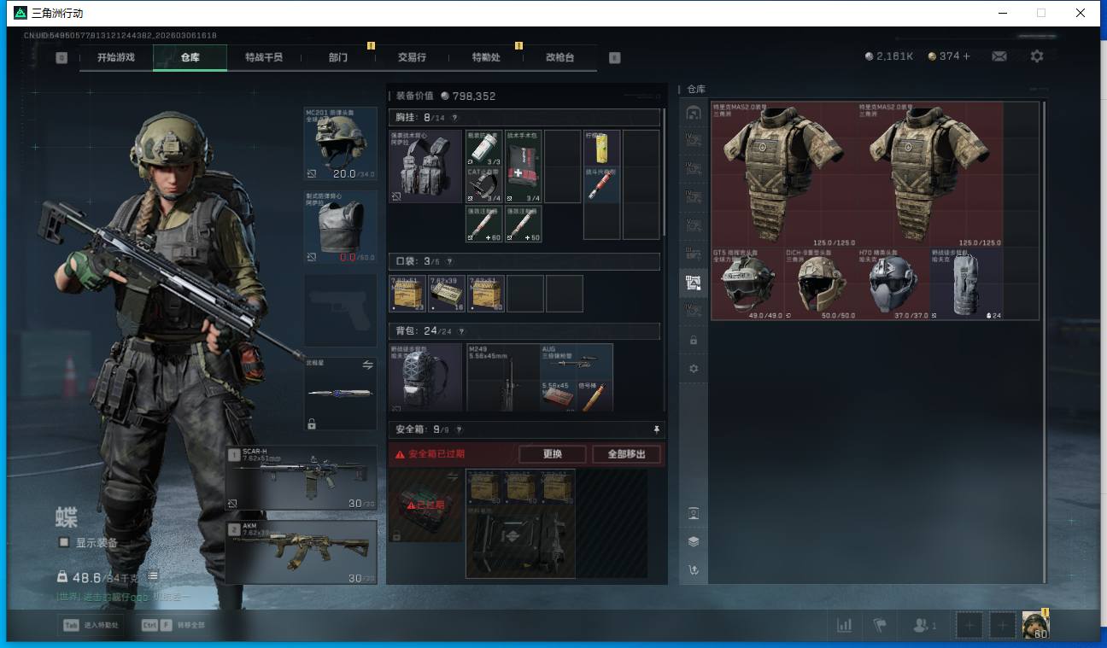Open the mail envelope icon

click(999, 56)
